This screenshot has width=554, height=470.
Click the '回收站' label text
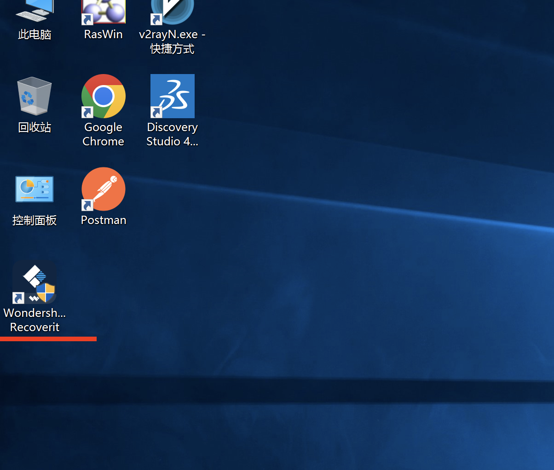[x=35, y=127]
